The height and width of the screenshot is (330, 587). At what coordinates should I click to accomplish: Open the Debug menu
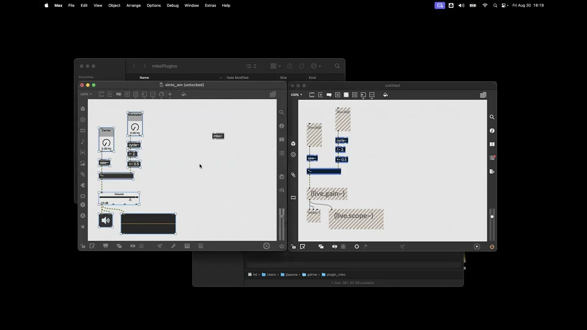[x=172, y=5]
